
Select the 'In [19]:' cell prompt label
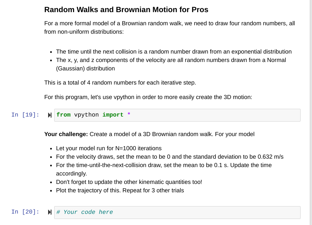25,115
